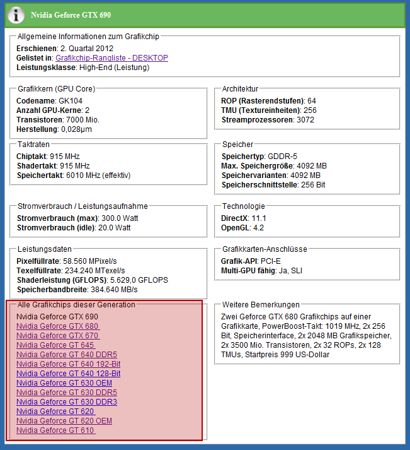Click the Weitere Bemerkungen description paragraph
Screen dimensions: 410x450
(306, 335)
